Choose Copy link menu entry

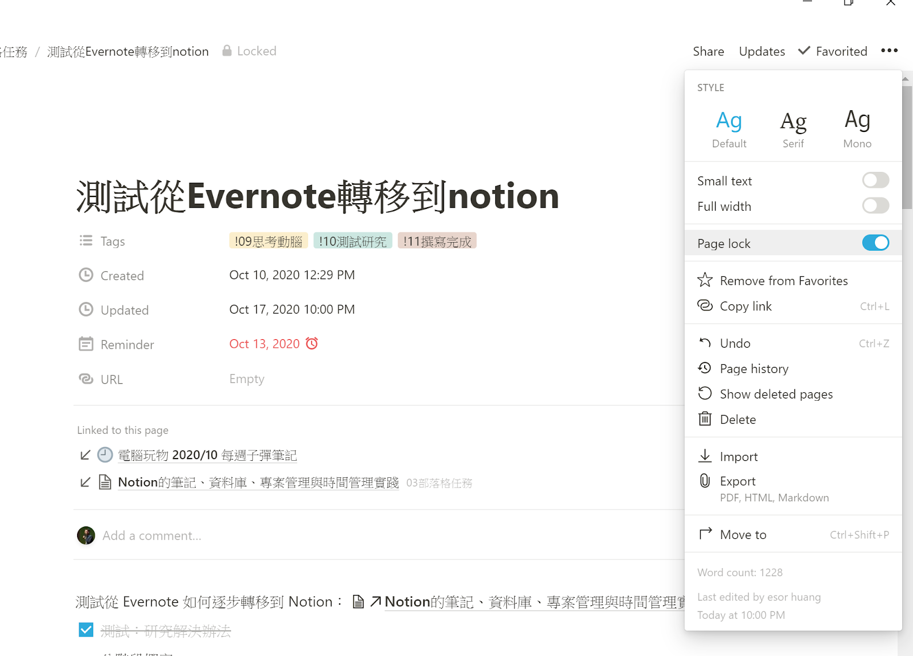pyautogui.click(x=793, y=306)
